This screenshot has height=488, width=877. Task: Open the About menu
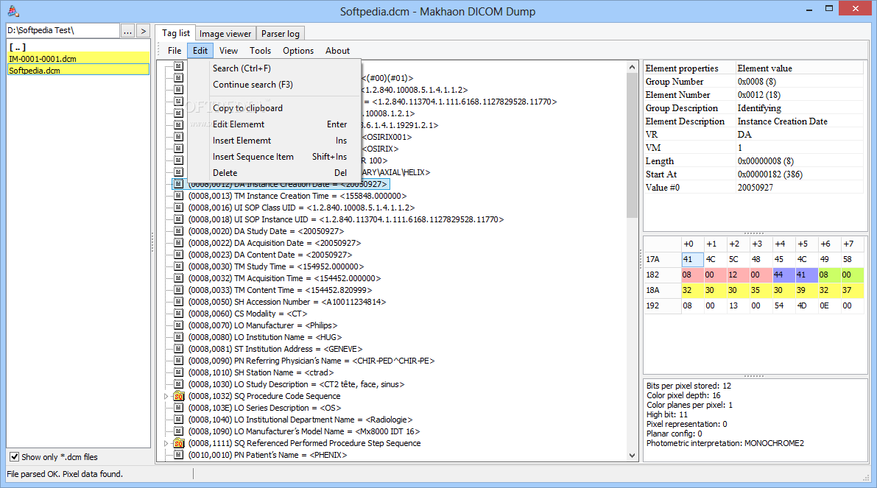[x=337, y=50]
